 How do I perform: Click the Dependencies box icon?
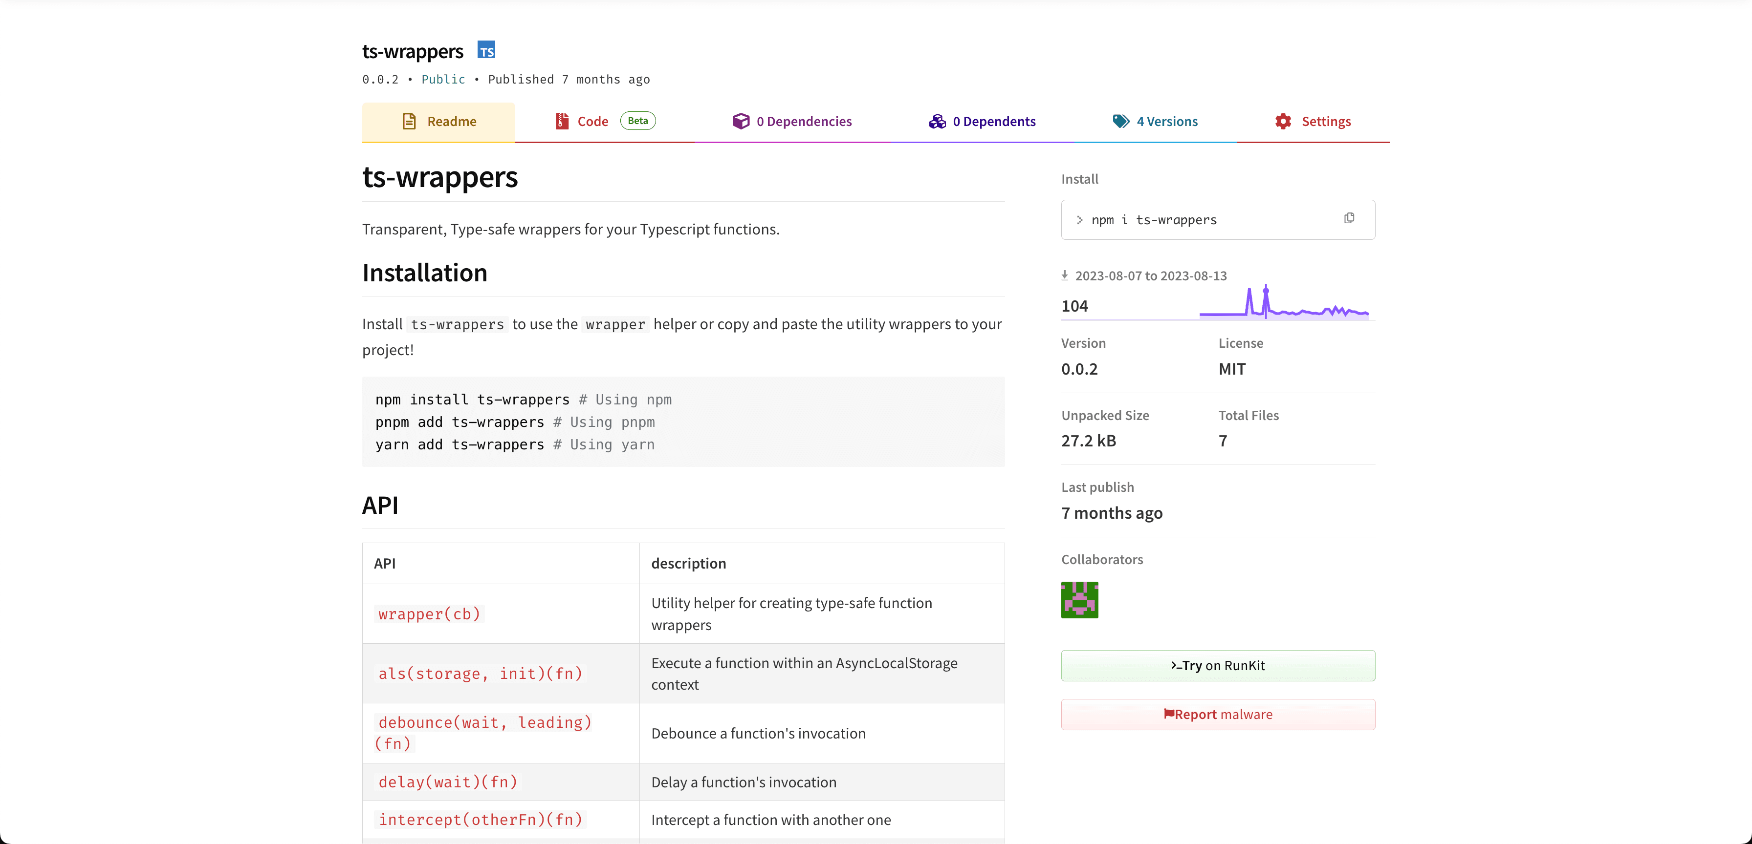coord(741,122)
